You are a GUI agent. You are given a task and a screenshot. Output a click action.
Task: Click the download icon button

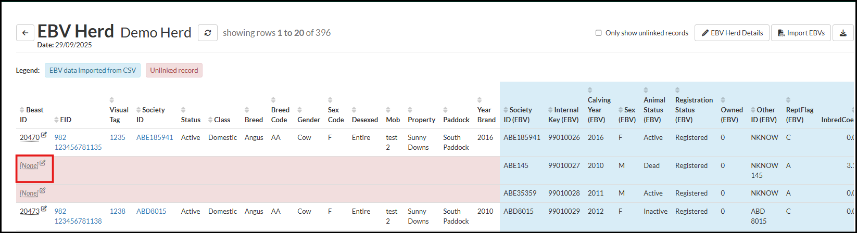point(843,33)
